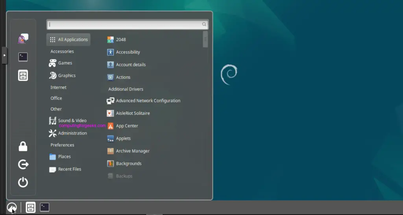Open Pidgin from the favorites sidebar

[23, 39]
